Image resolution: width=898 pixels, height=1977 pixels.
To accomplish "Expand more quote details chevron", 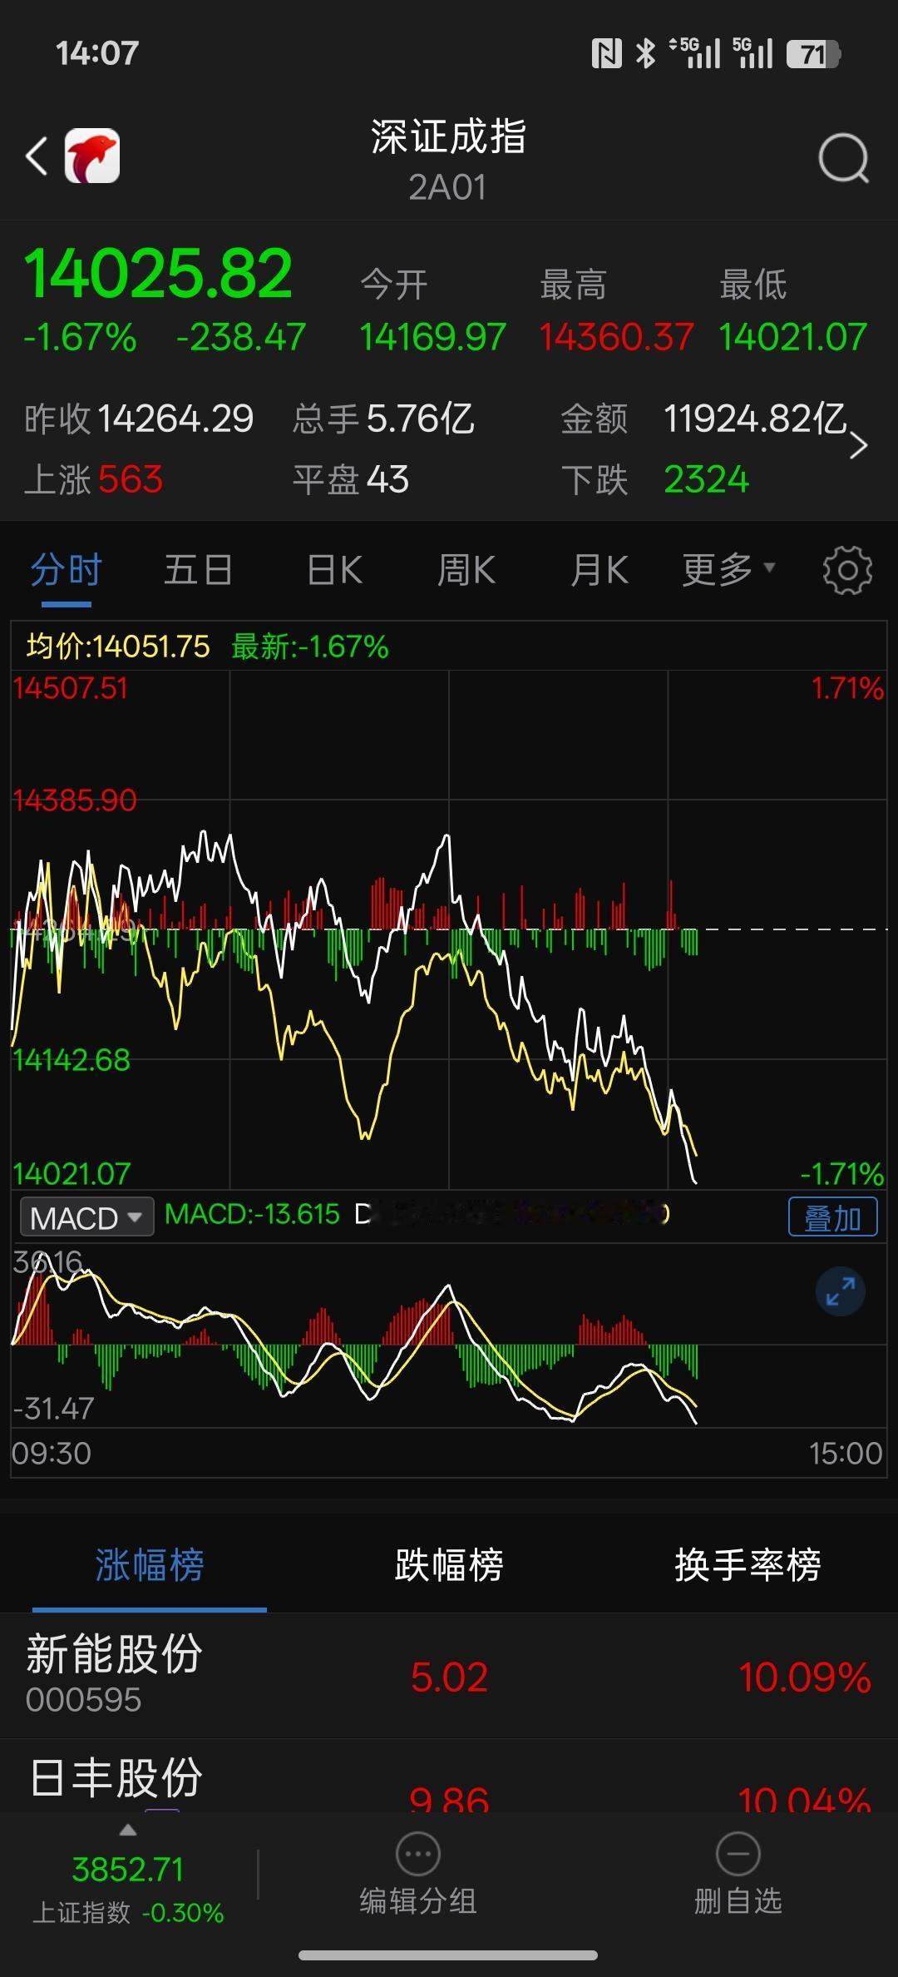I will [859, 446].
